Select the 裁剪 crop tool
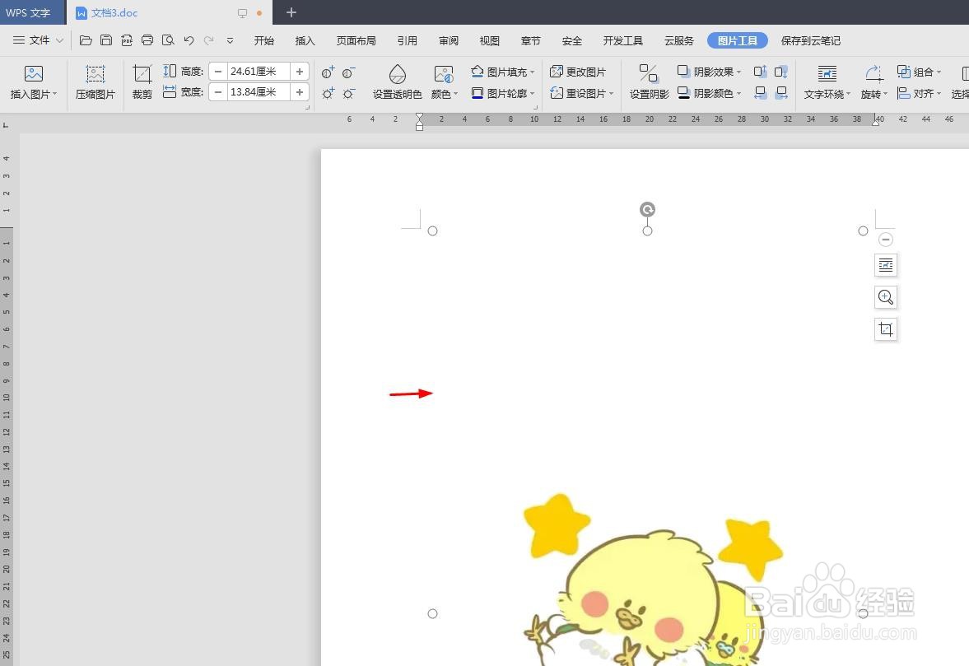 pos(142,83)
